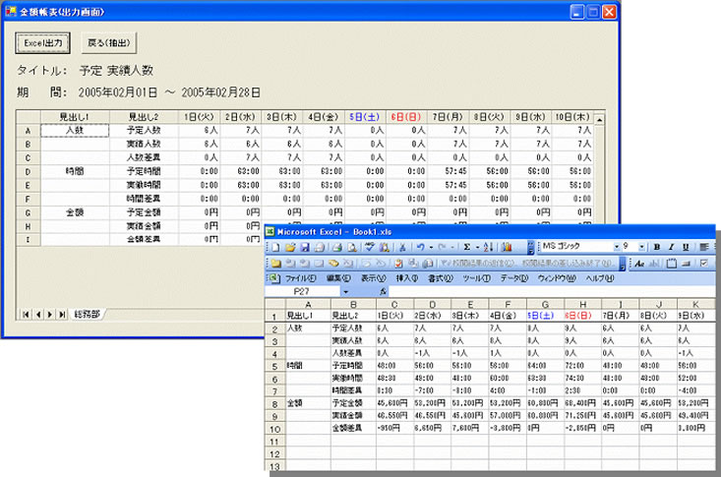Expand the standard toolbar options chevron
The height and width of the screenshot is (477, 721).
click(x=530, y=247)
